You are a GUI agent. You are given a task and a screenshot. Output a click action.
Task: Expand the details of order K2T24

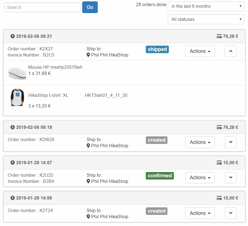231,213
